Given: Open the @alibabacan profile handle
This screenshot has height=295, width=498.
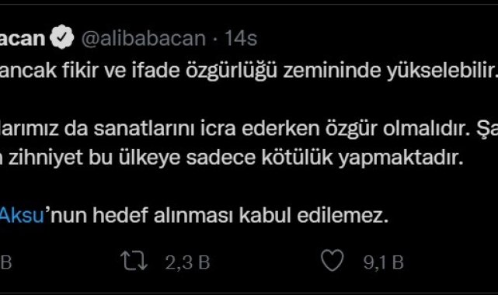Looking at the screenshot, I should 144,38.
